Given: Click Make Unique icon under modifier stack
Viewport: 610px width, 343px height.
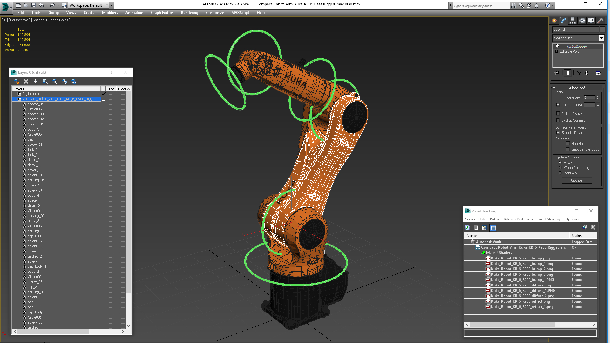Looking at the screenshot, I should (x=579, y=73).
